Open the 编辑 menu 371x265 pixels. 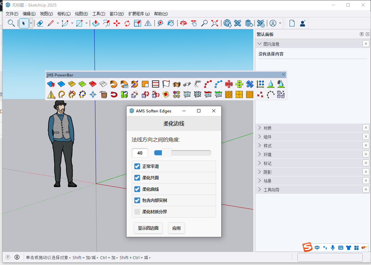point(29,14)
